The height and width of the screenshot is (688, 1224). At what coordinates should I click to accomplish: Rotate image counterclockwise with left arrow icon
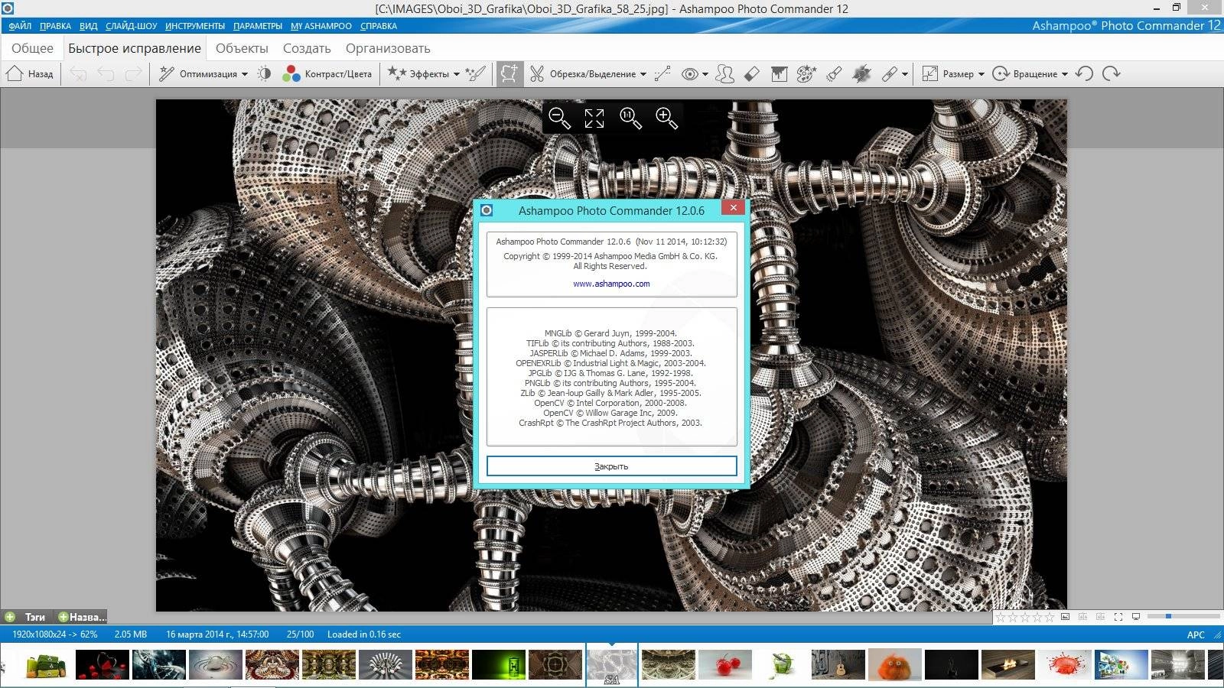click(1084, 74)
